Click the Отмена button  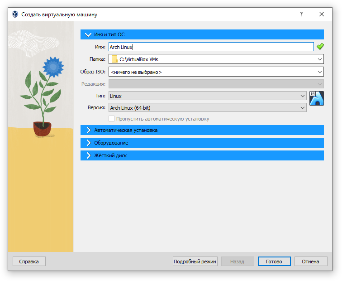pyautogui.click(x=311, y=262)
